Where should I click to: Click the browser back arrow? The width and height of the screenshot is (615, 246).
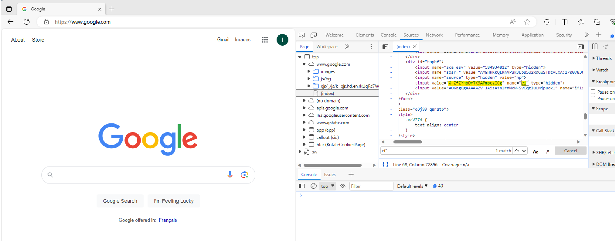[10, 22]
